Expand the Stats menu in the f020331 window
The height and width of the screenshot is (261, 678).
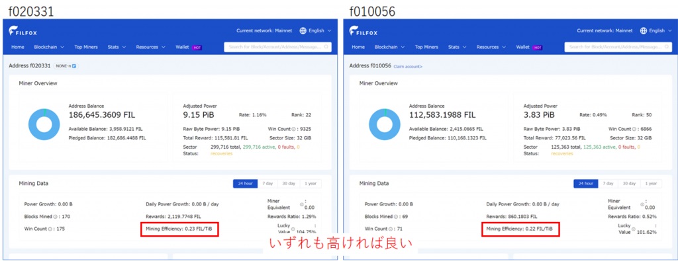tap(117, 47)
